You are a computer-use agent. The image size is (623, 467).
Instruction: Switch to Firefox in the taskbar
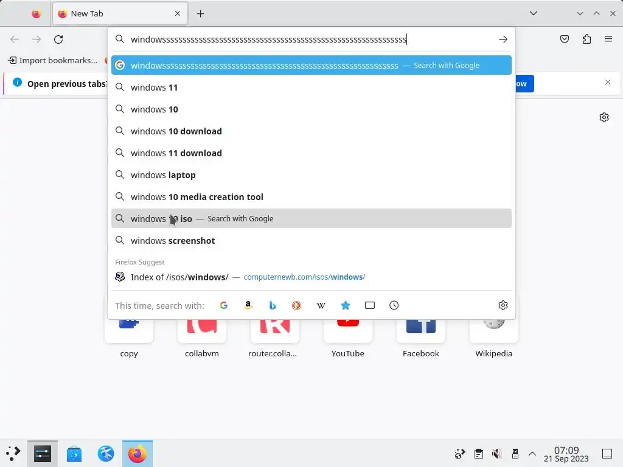pos(137,454)
